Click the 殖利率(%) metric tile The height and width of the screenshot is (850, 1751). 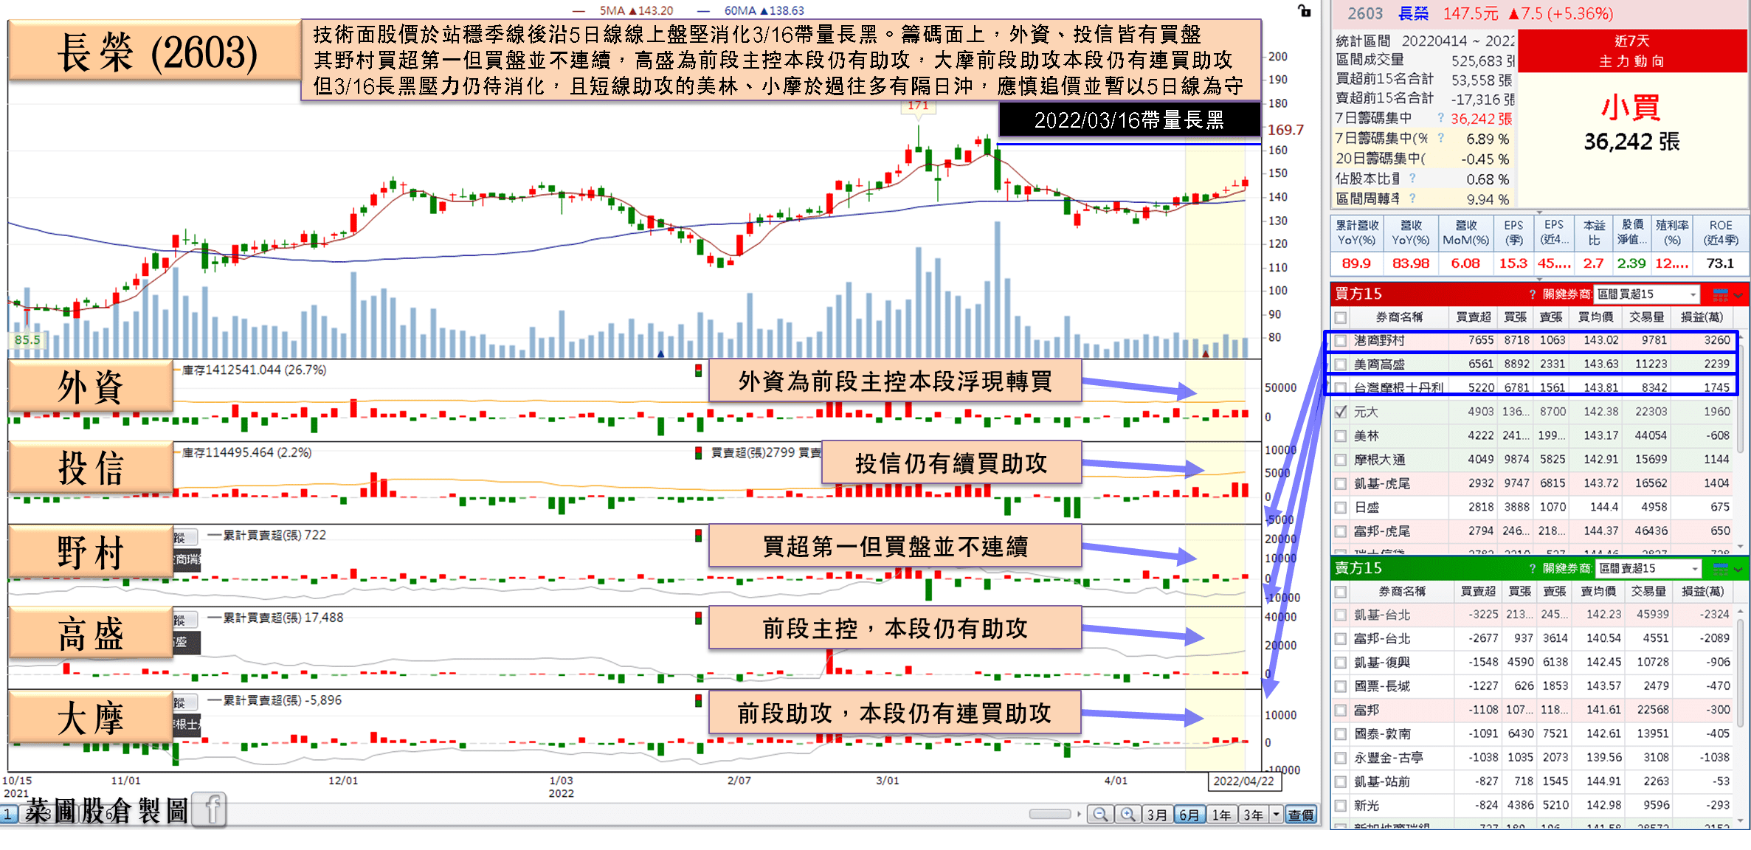click(x=1672, y=246)
